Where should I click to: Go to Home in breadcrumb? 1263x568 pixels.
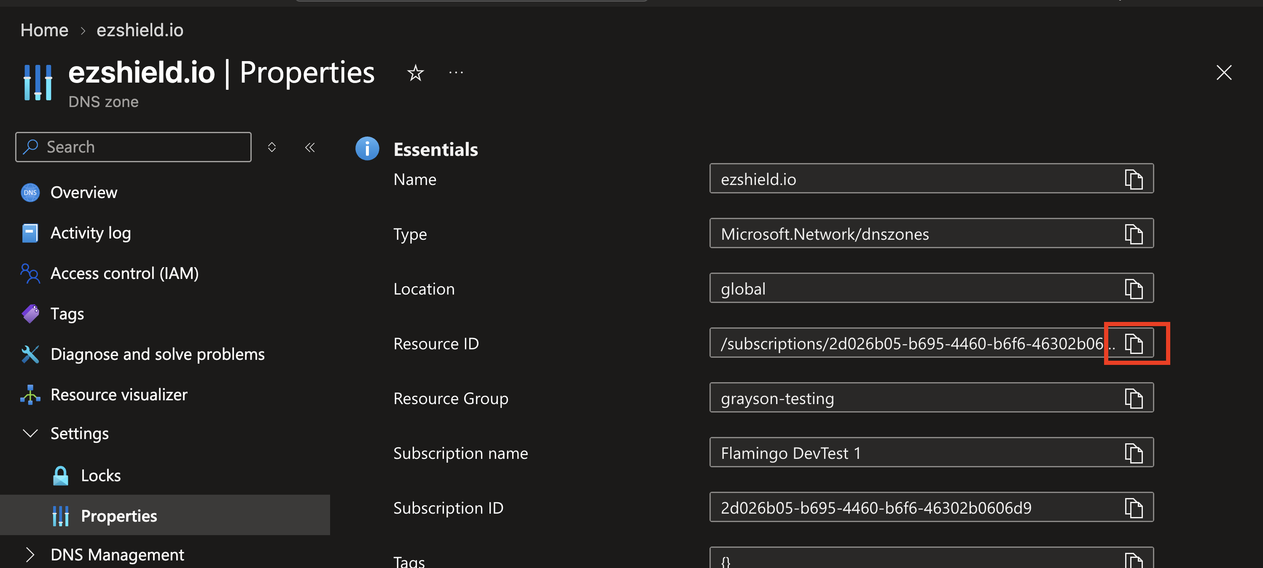pyautogui.click(x=44, y=30)
